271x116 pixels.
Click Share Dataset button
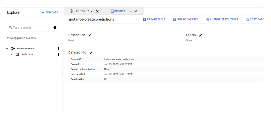click(x=186, y=19)
